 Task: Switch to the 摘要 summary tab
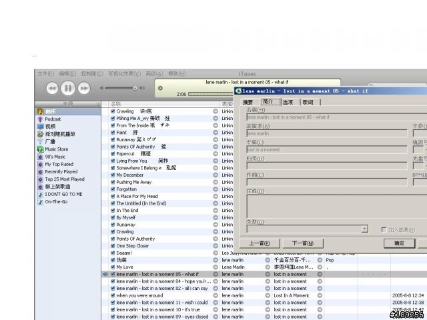[x=248, y=102]
